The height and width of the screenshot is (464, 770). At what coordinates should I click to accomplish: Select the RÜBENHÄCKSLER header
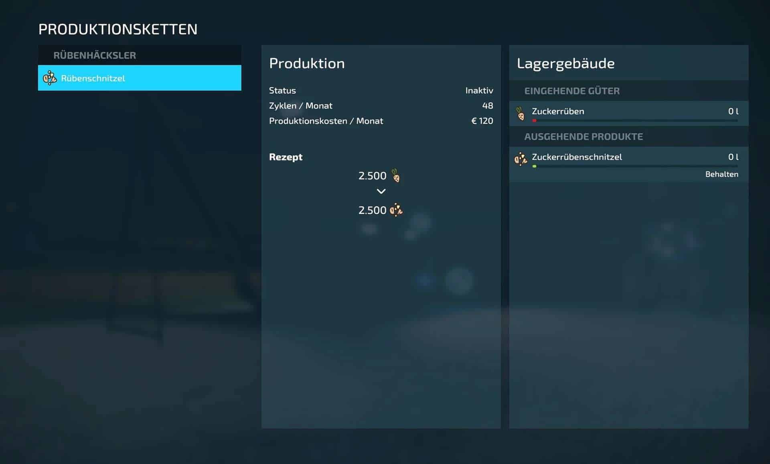95,55
